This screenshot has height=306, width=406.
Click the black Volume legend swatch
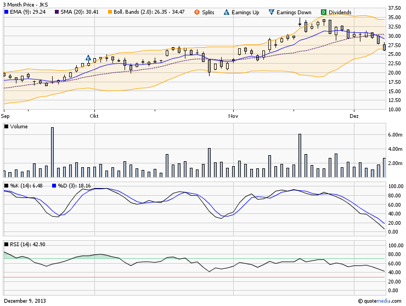pyautogui.click(x=7, y=127)
